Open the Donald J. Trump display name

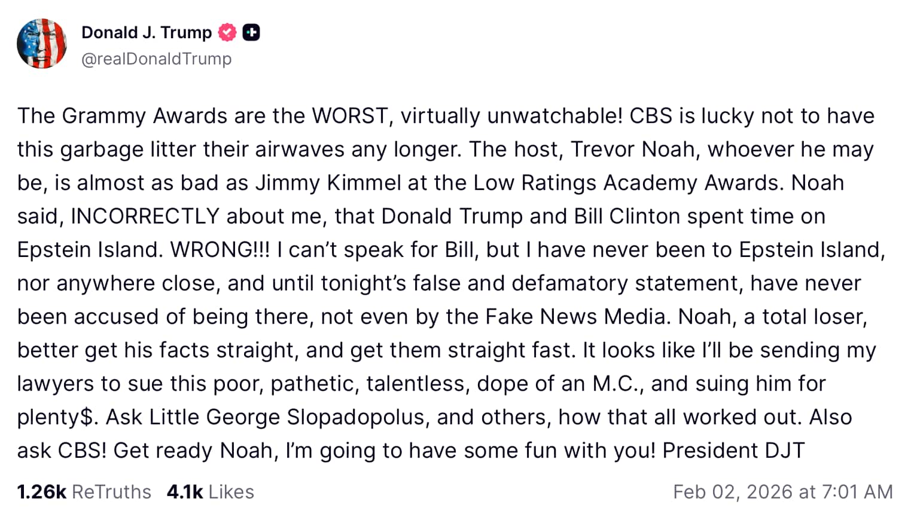147,32
